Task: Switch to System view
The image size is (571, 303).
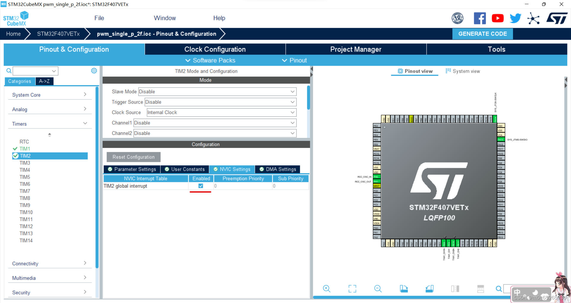Action: (463, 71)
